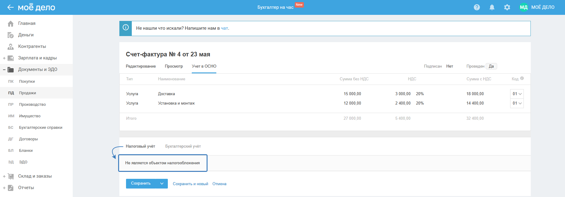Click the Склад и заказы cart icon
Viewport: 565px width, 197px height.
[11, 176]
